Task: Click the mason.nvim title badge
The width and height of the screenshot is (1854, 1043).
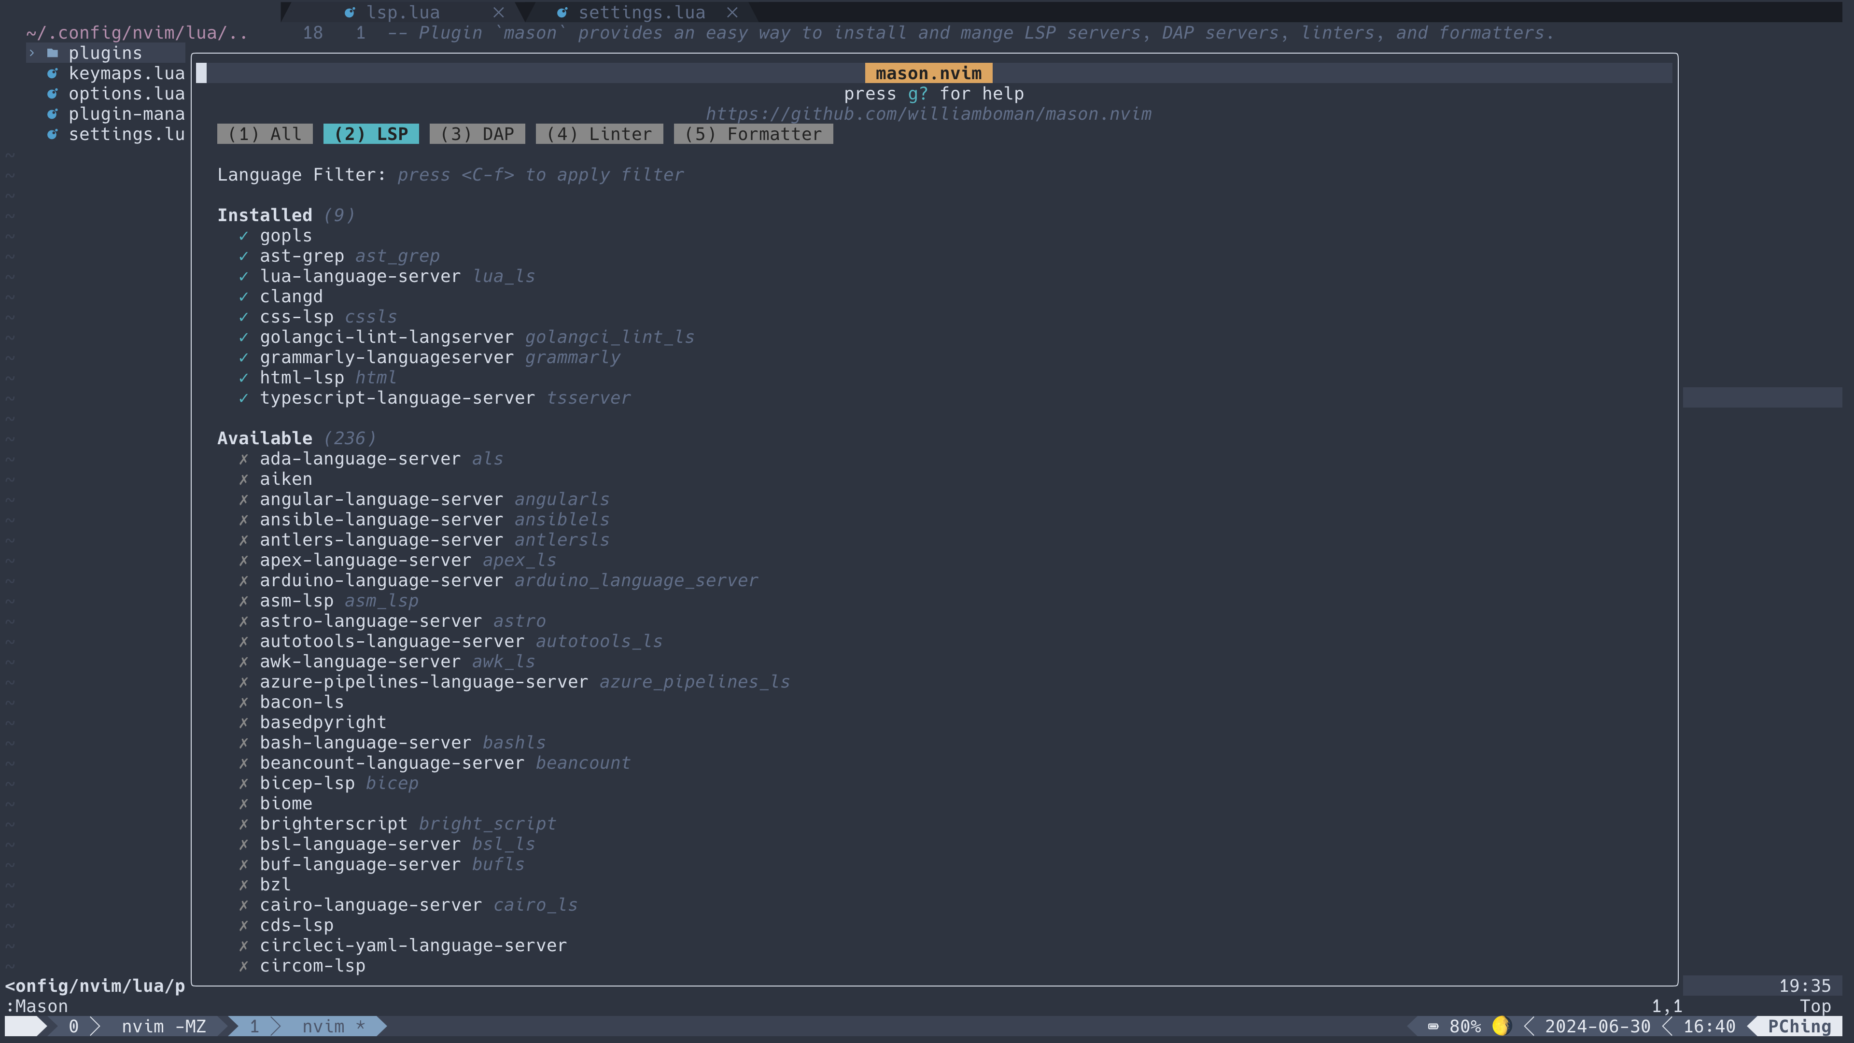Action: [x=928, y=73]
